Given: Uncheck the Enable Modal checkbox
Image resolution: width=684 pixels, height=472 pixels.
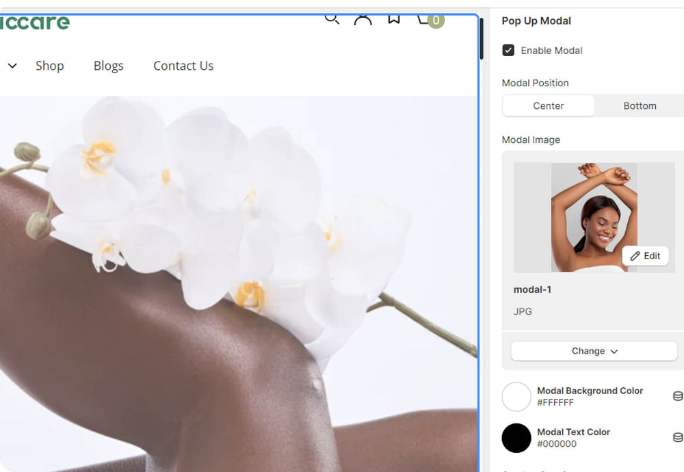Looking at the screenshot, I should pyautogui.click(x=508, y=51).
